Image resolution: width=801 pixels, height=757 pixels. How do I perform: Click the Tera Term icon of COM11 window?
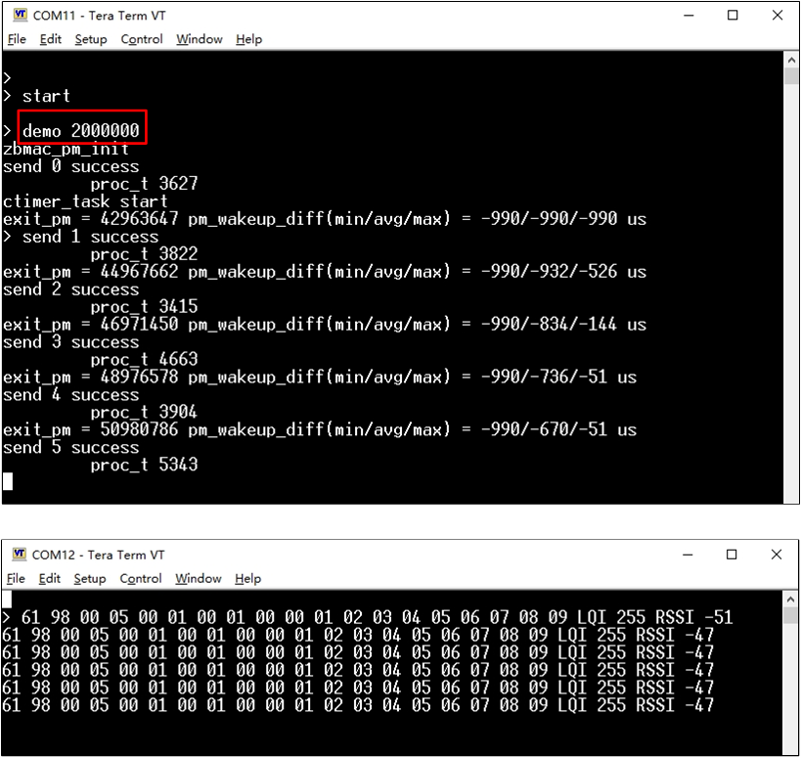pyautogui.click(x=20, y=15)
